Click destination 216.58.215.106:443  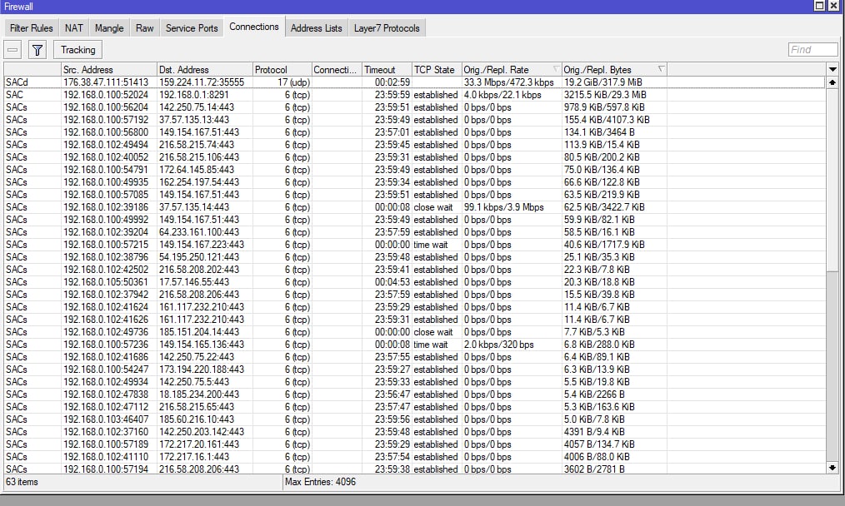pos(199,157)
